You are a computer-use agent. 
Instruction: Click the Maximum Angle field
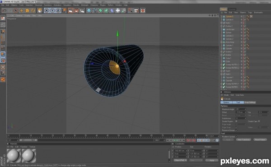pyautogui.click(x=241, y=109)
